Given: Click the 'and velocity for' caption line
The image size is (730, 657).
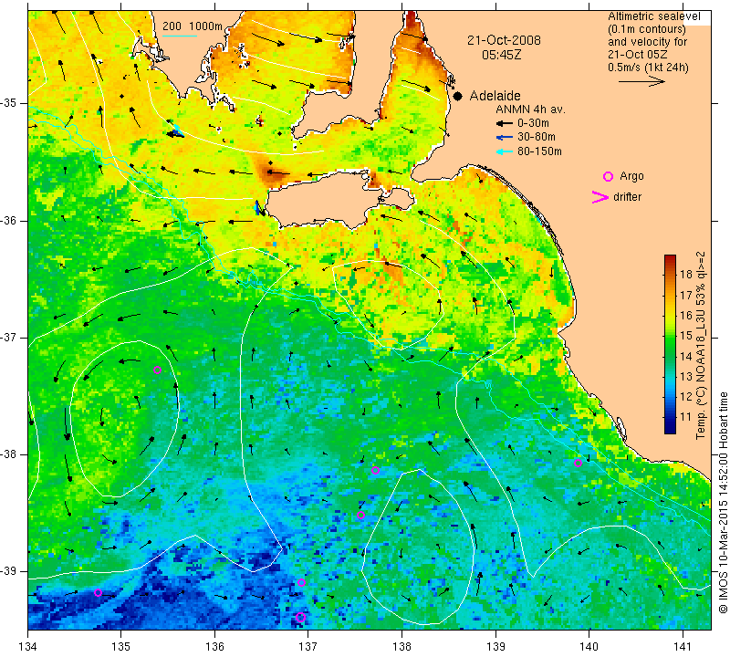Looking at the screenshot, I should [x=648, y=41].
